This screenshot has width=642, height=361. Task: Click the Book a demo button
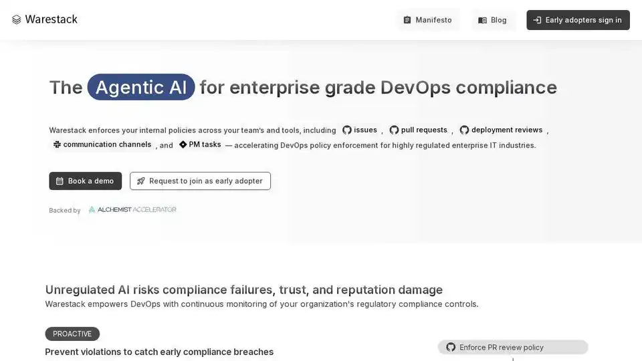click(x=85, y=181)
